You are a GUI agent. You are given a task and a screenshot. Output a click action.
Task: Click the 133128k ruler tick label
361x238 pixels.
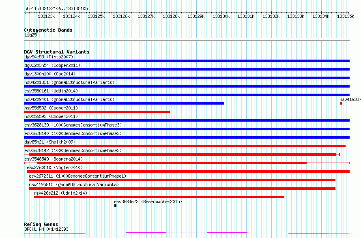coord(171,16)
